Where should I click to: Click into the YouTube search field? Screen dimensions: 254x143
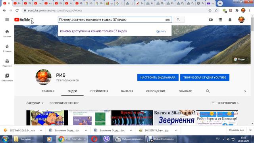pos(112,19)
